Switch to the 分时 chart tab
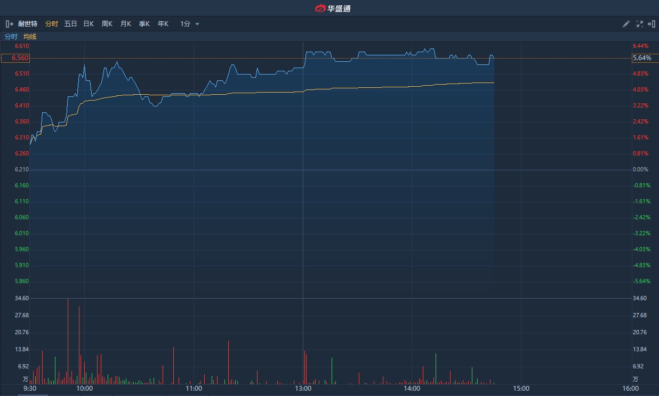The height and width of the screenshot is (396, 659). click(x=52, y=24)
